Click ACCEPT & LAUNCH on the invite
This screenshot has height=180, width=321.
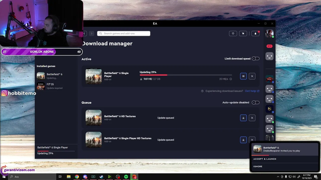(265, 159)
